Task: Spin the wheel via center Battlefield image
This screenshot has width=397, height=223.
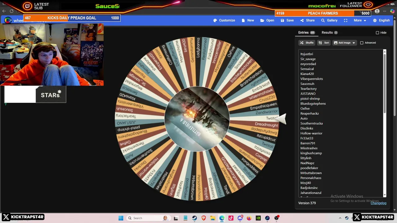Action: (197, 119)
